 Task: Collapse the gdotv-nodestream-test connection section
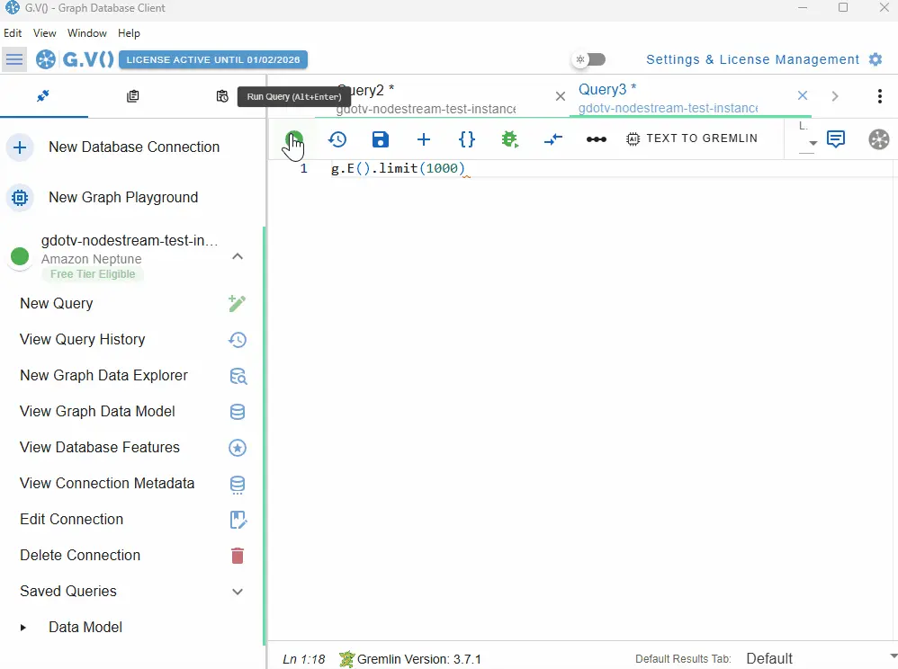[x=238, y=257]
